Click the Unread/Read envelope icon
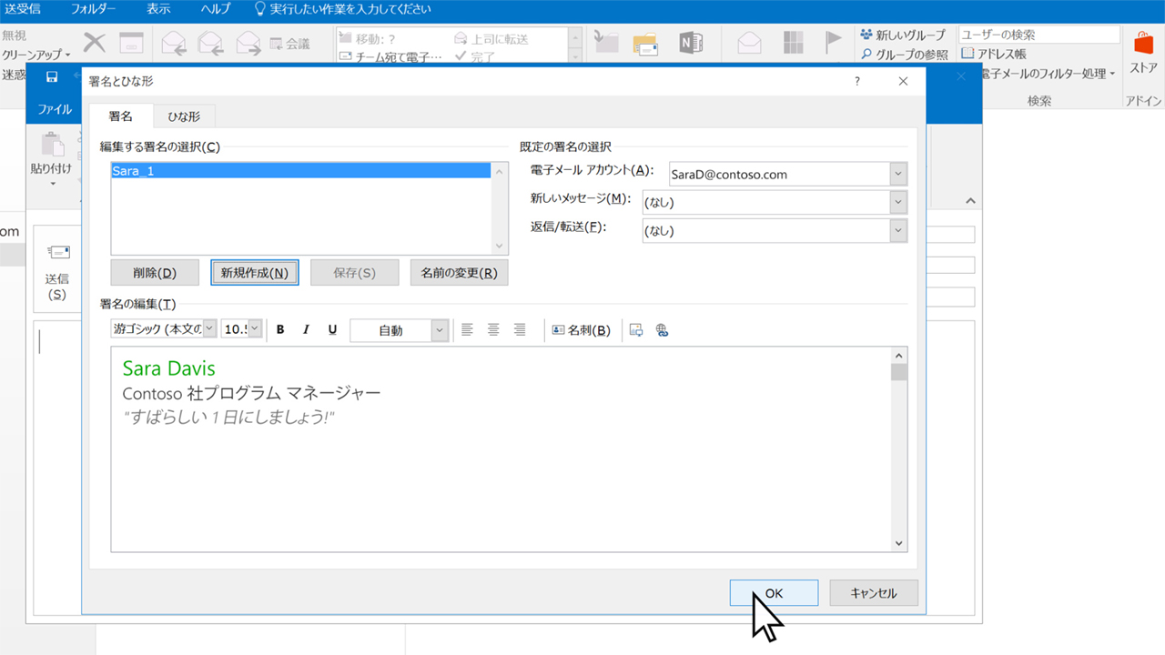 [x=749, y=43]
